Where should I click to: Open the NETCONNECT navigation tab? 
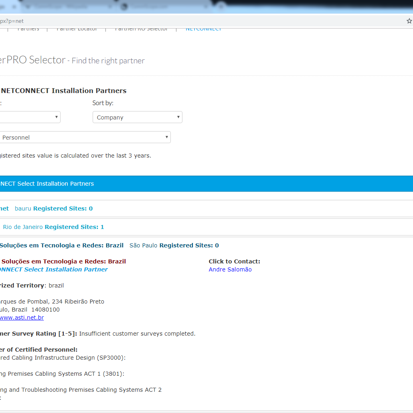(203, 29)
